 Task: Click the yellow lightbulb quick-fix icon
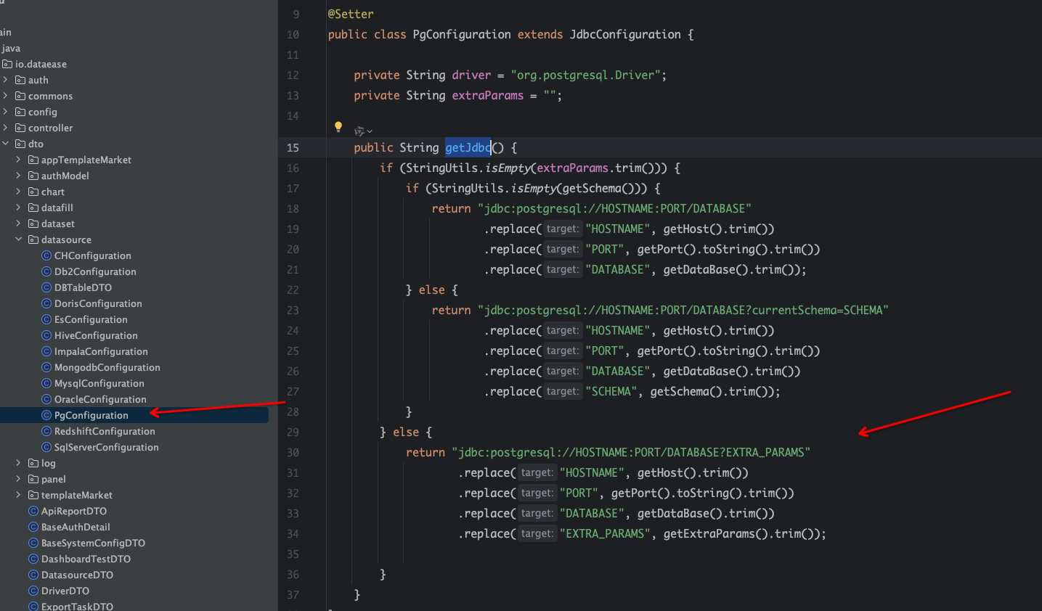click(338, 127)
